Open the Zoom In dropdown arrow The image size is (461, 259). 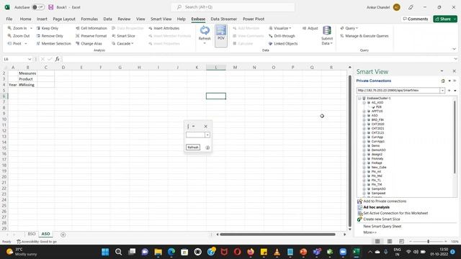pyautogui.click(x=31, y=28)
